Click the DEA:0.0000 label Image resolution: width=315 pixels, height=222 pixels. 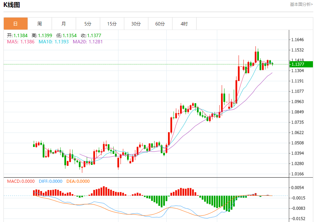click(78, 181)
